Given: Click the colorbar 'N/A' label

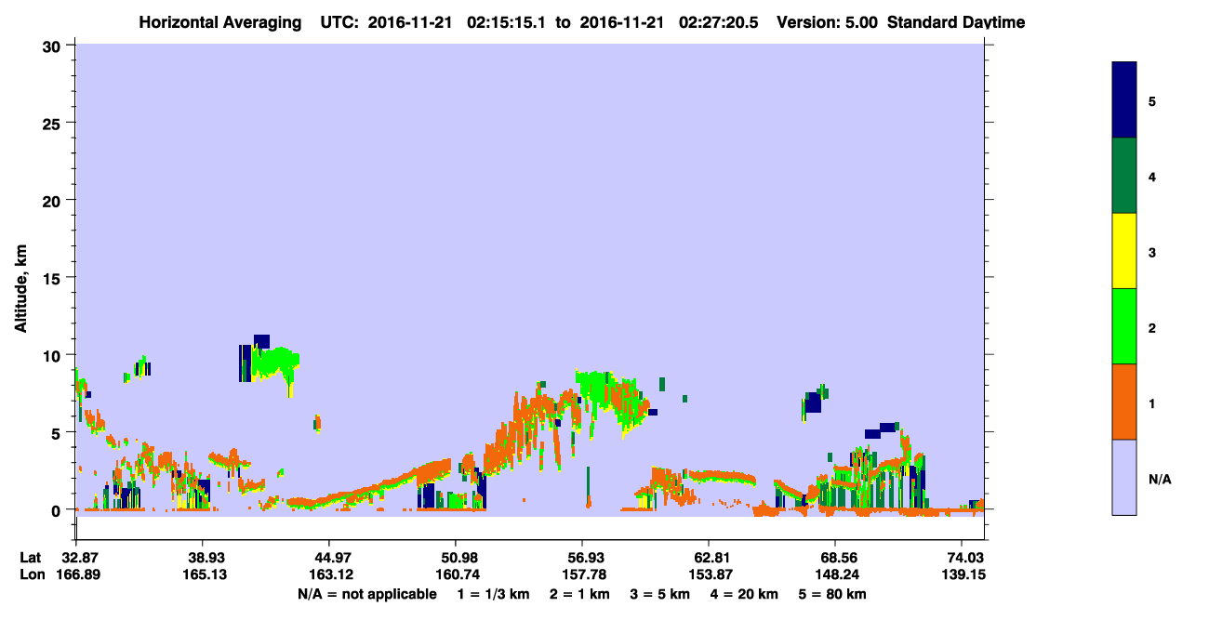Looking at the screenshot, I should pos(1160,479).
